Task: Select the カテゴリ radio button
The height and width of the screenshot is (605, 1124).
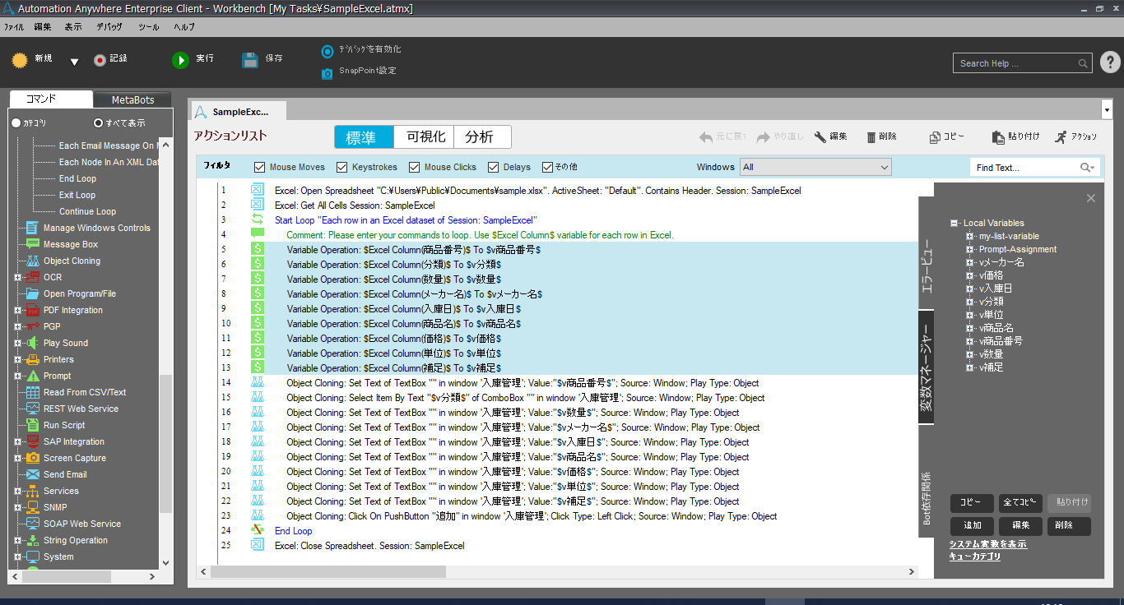Action: coord(16,122)
